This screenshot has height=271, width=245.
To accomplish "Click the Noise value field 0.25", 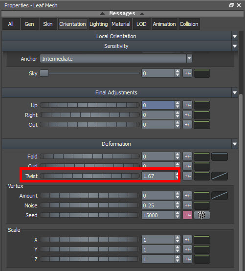I will 158,205.
